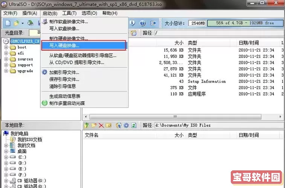Open the 选项(O) menu

(x=89, y=13)
